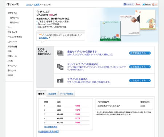This screenshot has height=137, width=164.
Task: Open お礼状各種 in the sidebar
Action: (12, 46)
